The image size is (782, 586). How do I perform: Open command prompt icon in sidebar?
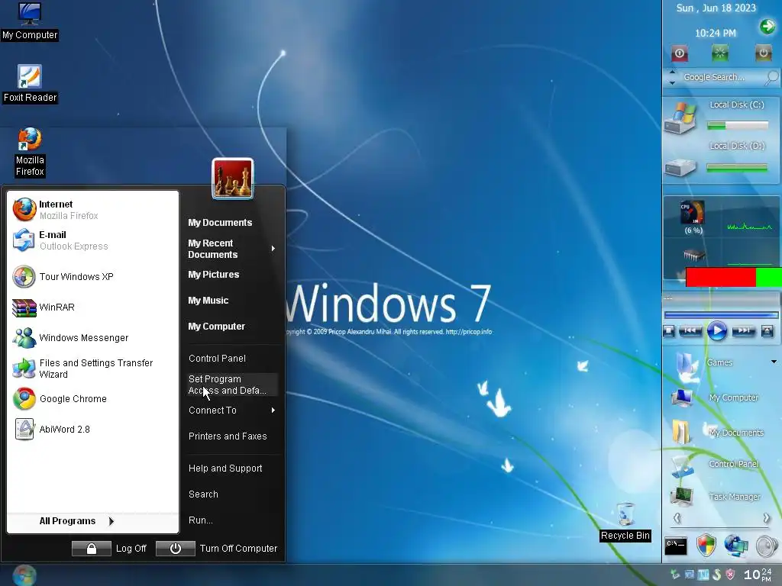pos(677,546)
